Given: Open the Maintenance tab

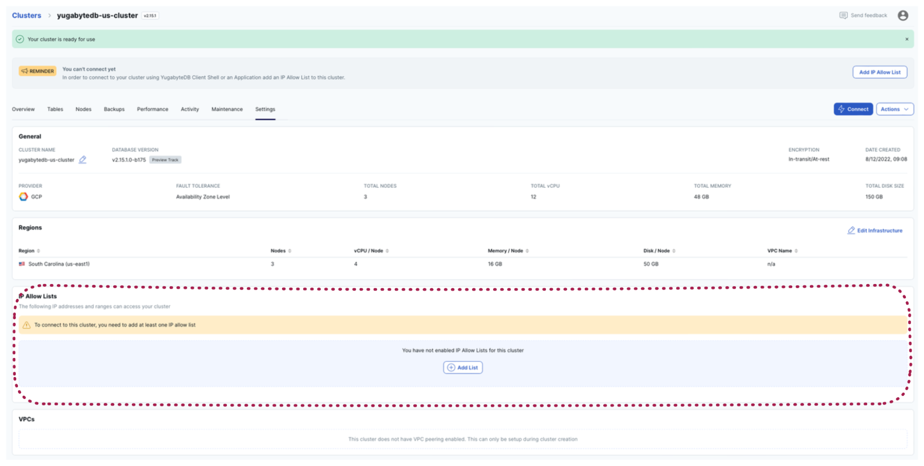Looking at the screenshot, I should tap(227, 109).
